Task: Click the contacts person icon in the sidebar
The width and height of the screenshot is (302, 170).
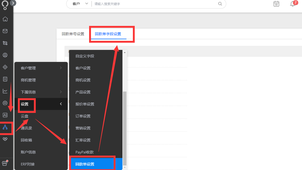Action: [x=5, y=55]
